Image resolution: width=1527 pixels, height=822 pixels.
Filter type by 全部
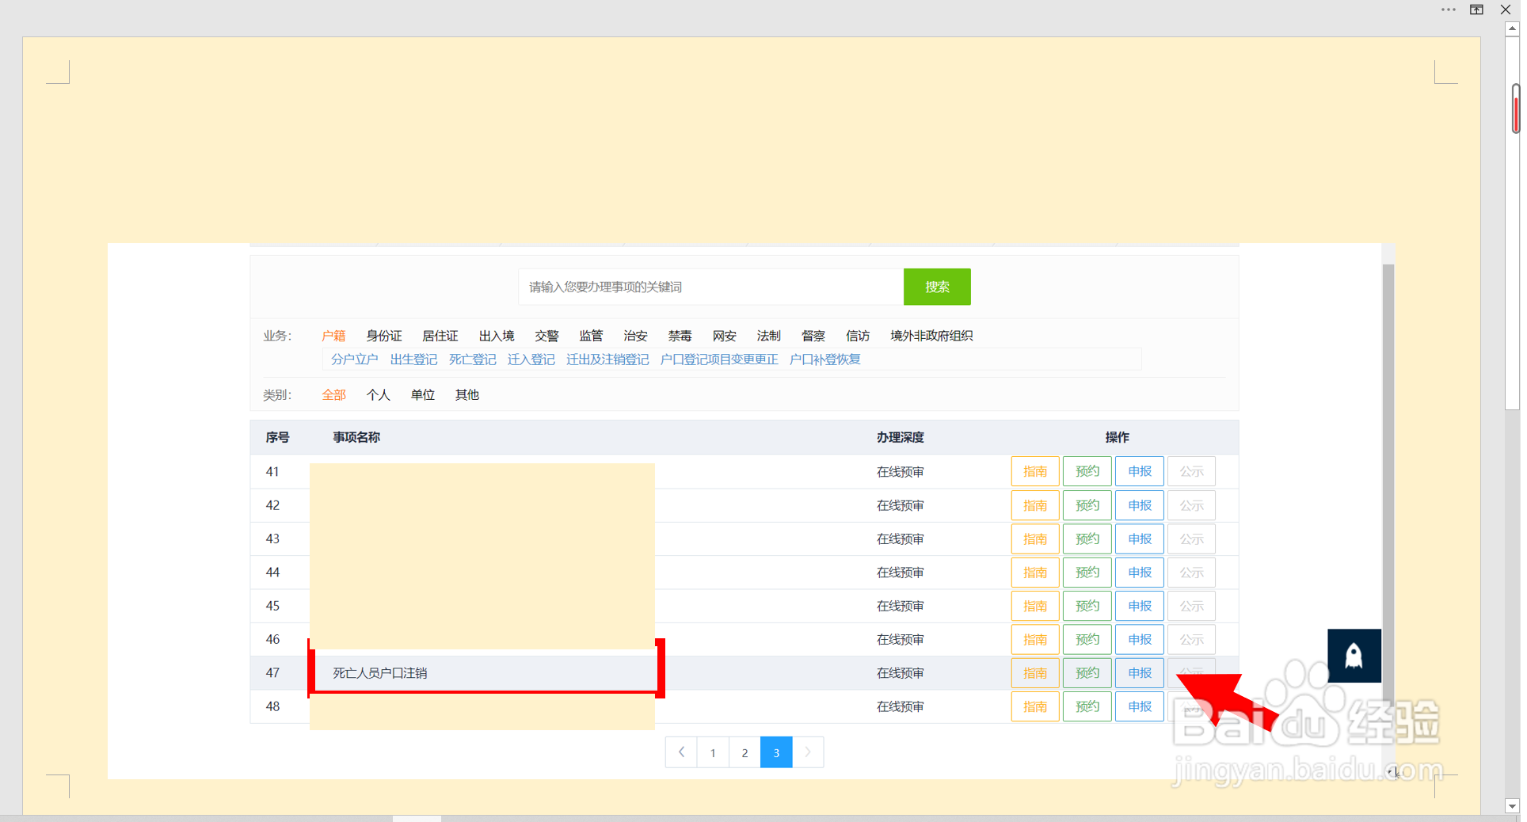(x=333, y=395)
